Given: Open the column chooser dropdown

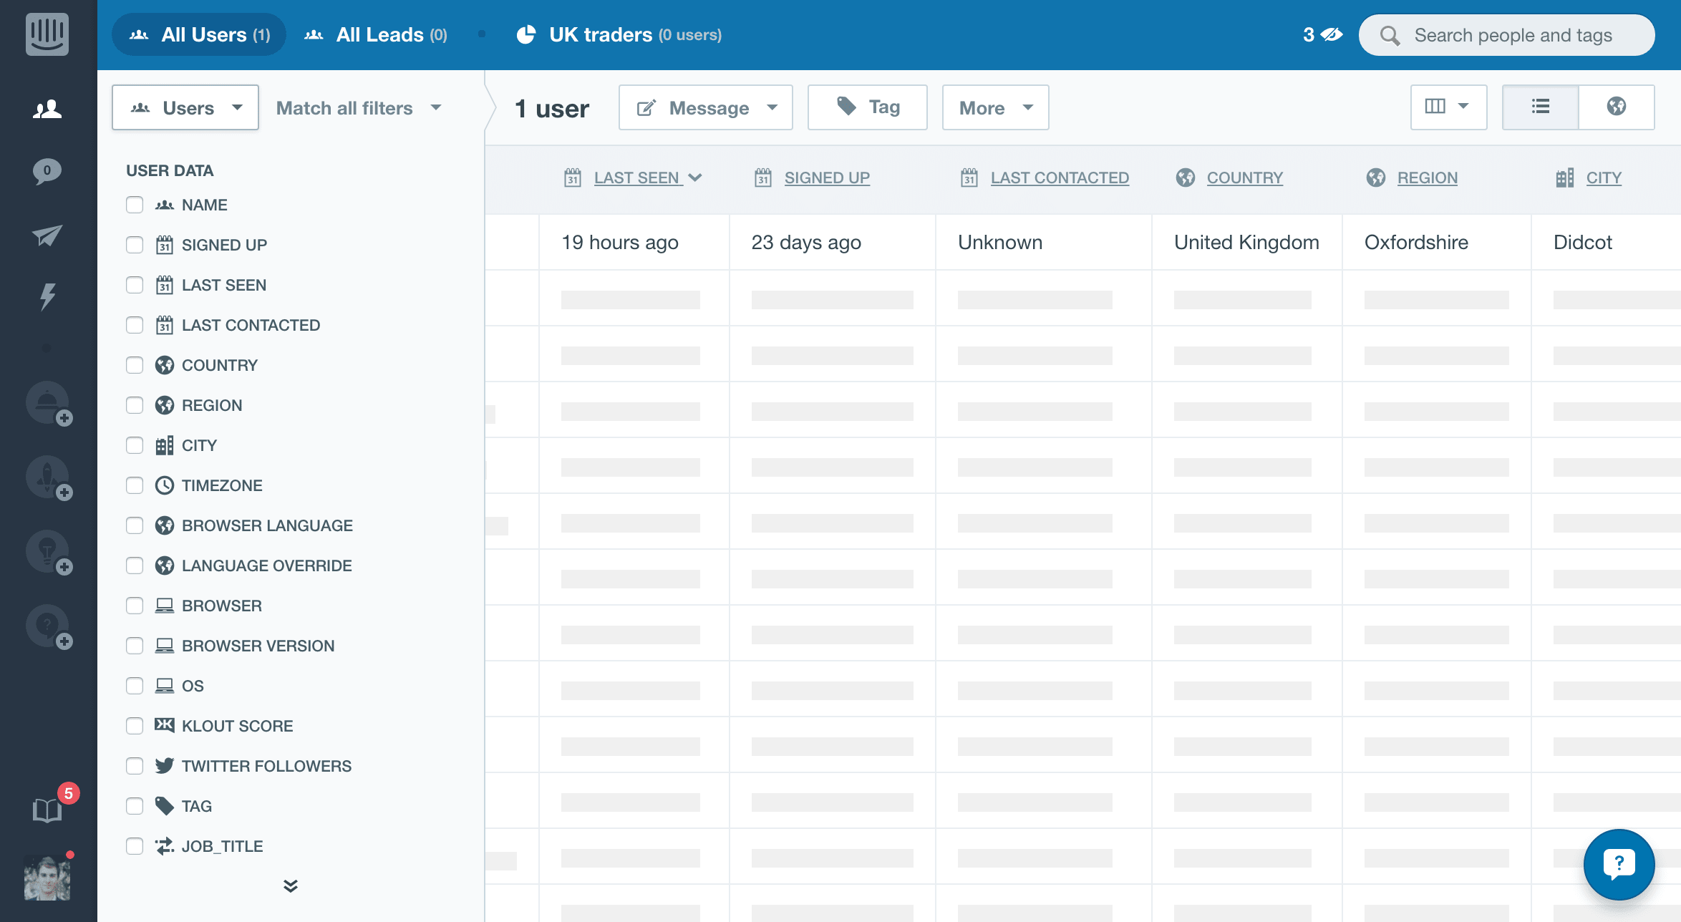Looking at the screenshot, I should (1448, 107).
